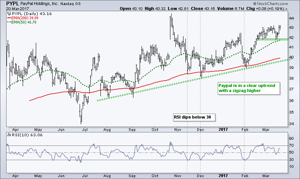
Task: Click the Open 43.10 value
Action: [x=131, y=8]
